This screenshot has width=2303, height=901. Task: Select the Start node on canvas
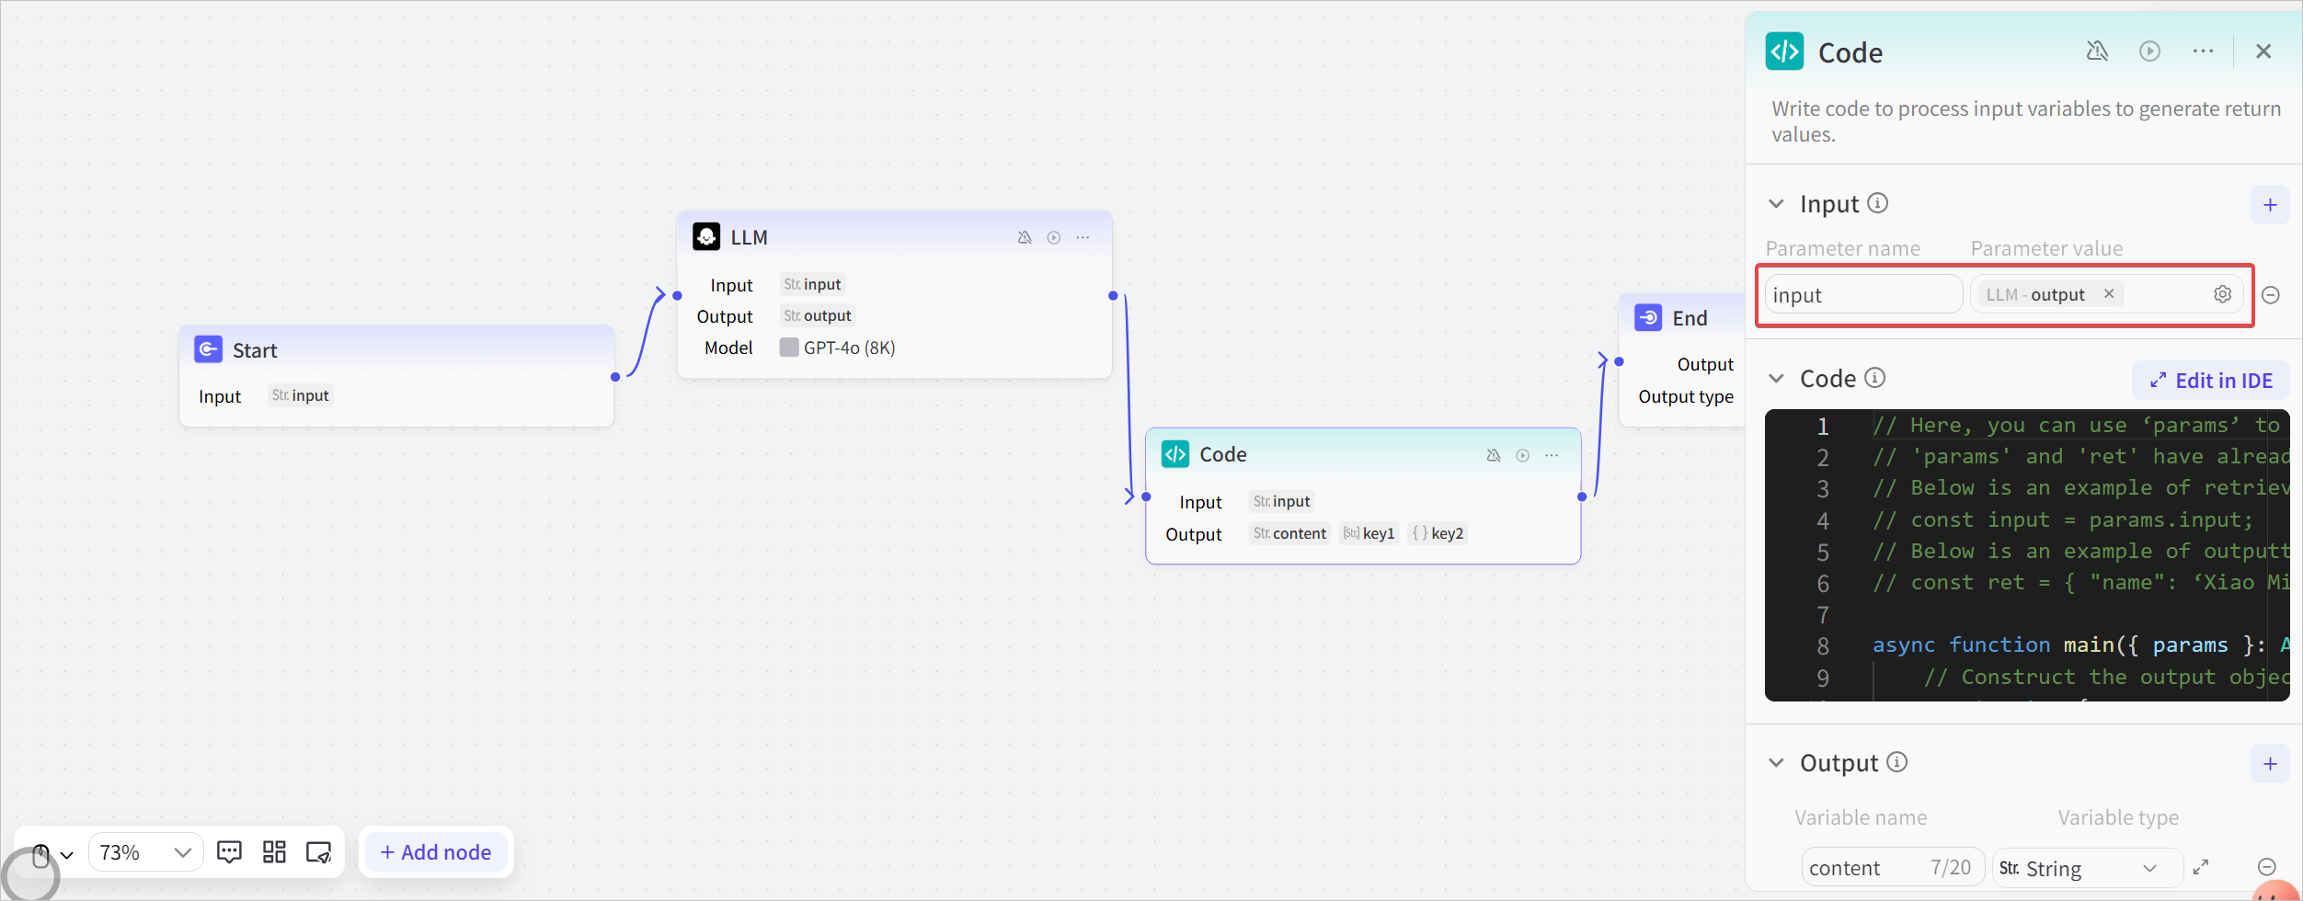[396, 351]
